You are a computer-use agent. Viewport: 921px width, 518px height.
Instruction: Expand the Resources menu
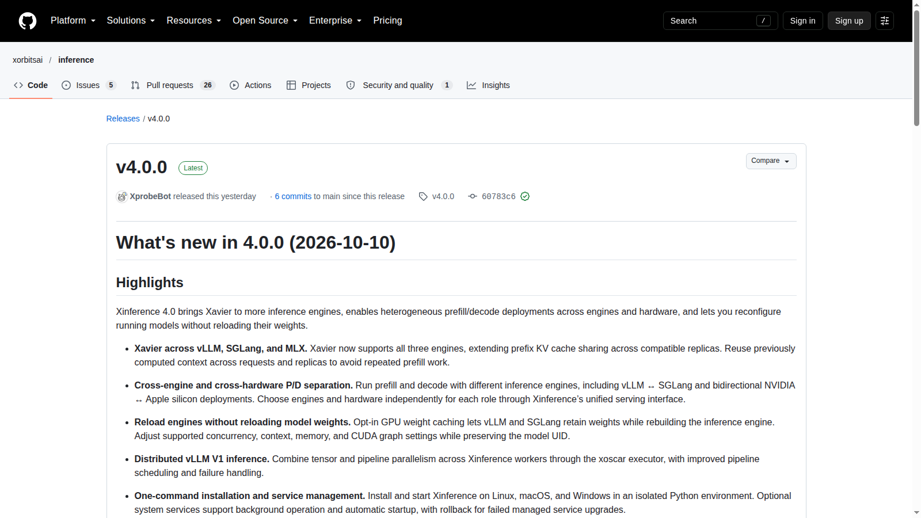coord(194,21)
